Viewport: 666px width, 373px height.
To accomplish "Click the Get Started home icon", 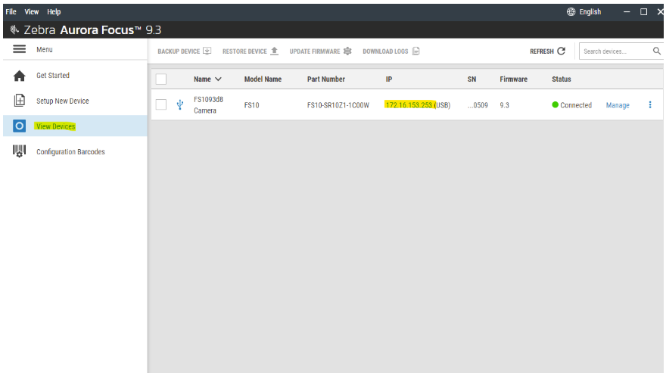I will coord(19,76).
